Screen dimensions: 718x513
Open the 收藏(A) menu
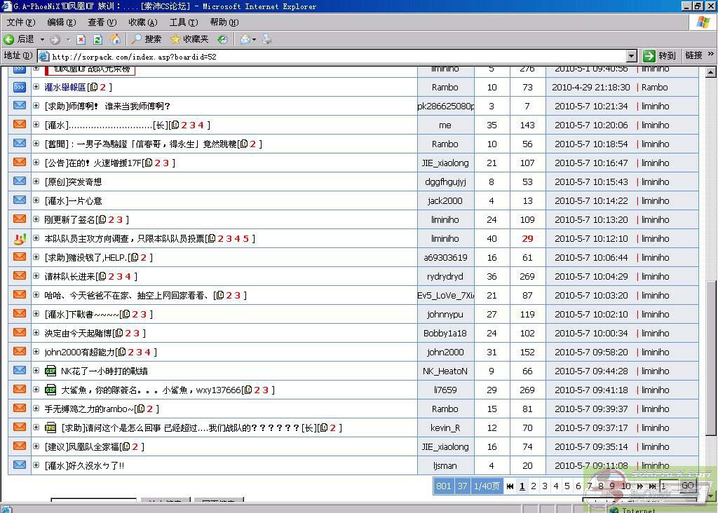tap(142, 22)
